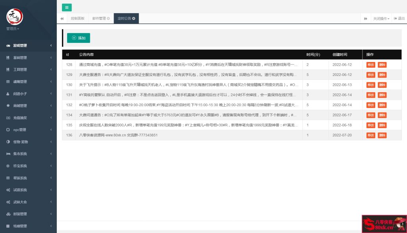The image size is (407, 233).
Task: Click the 添加 add button
Action: pyautogui.click(x=78, y=38)
